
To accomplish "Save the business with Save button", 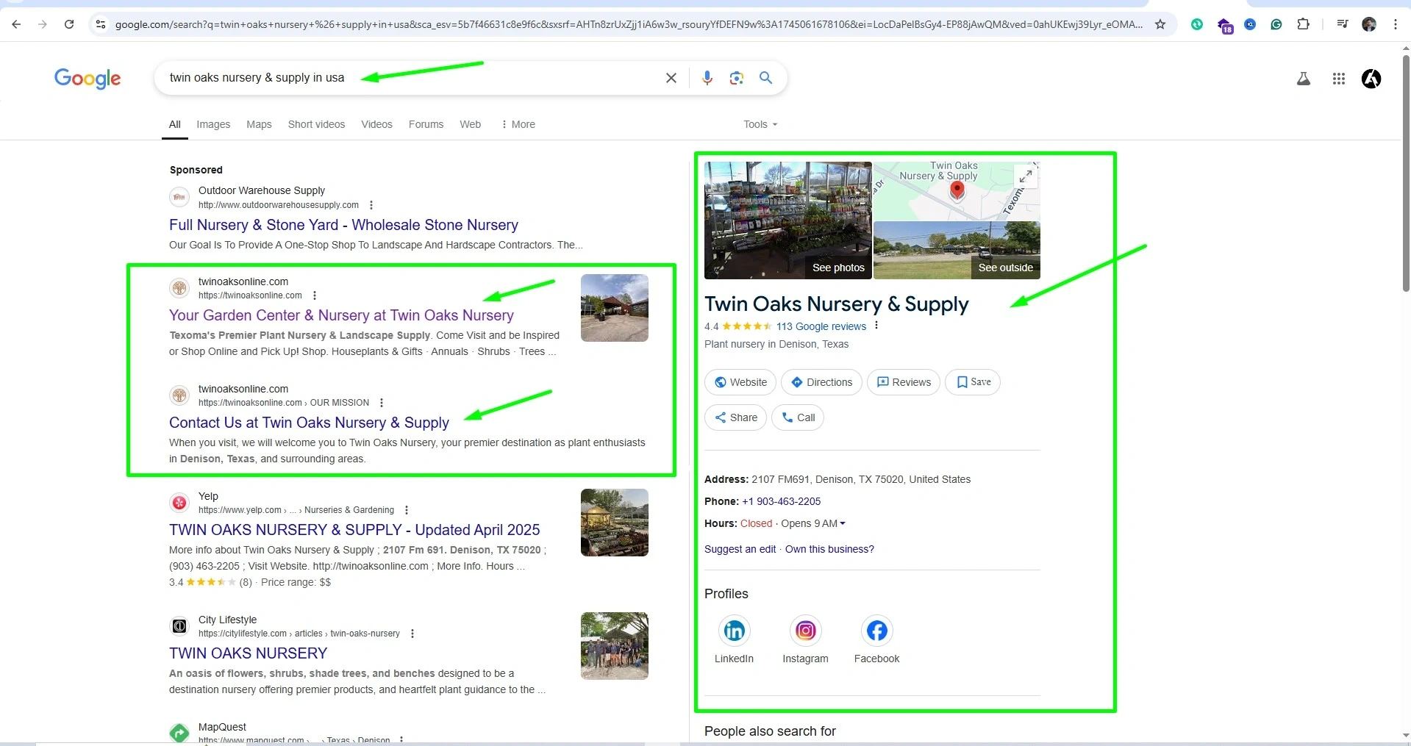I will point(973,382).
